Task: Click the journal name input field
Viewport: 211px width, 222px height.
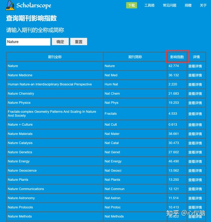Action: pos(28,42)
